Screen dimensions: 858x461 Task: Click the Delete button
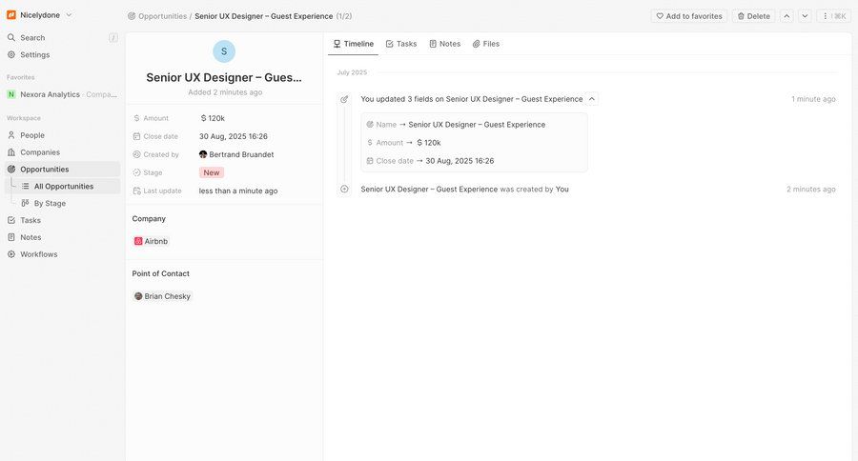point(753,16)
